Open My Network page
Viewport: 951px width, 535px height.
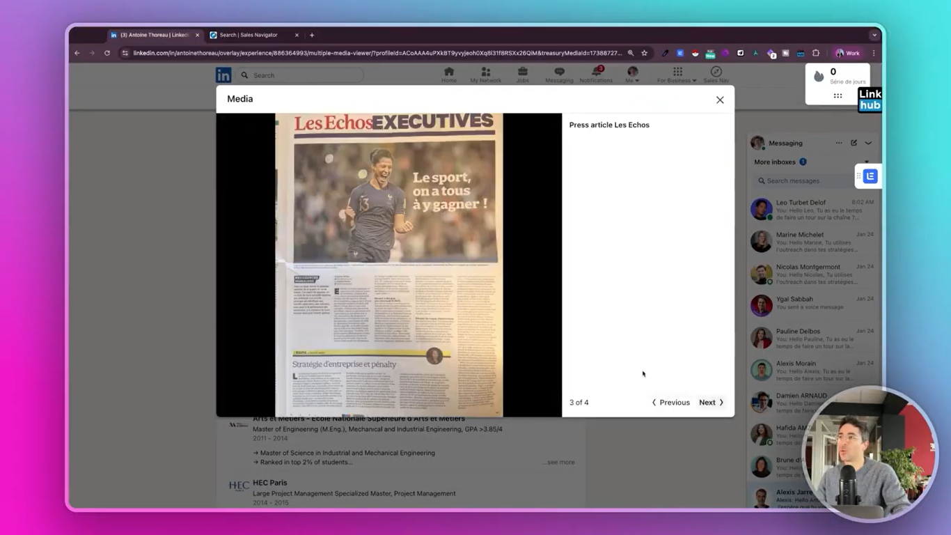(485, 75)
